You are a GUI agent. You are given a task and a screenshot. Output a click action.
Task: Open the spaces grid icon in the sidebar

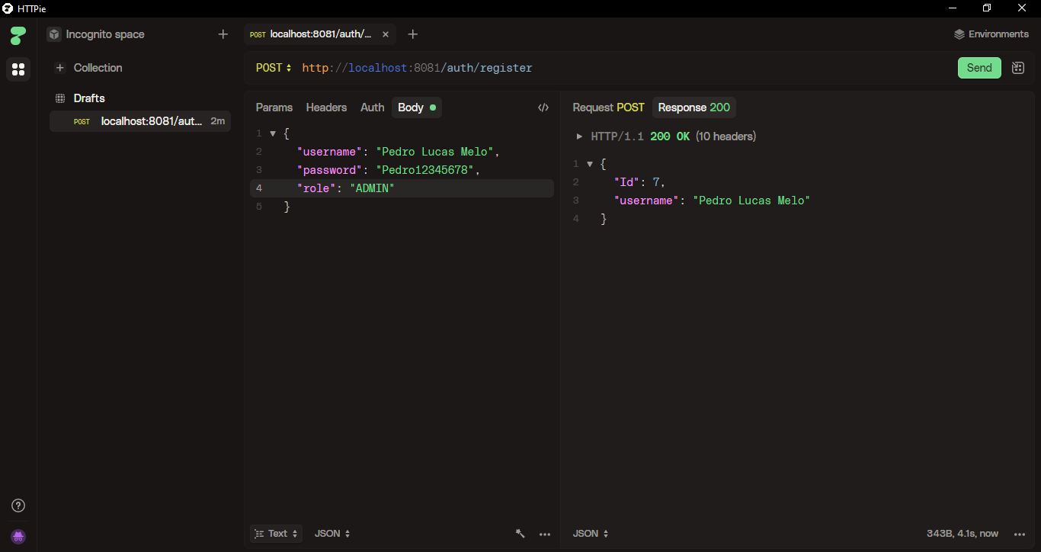coord(18,69)
